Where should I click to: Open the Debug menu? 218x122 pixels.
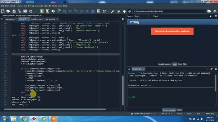point(31,6)
